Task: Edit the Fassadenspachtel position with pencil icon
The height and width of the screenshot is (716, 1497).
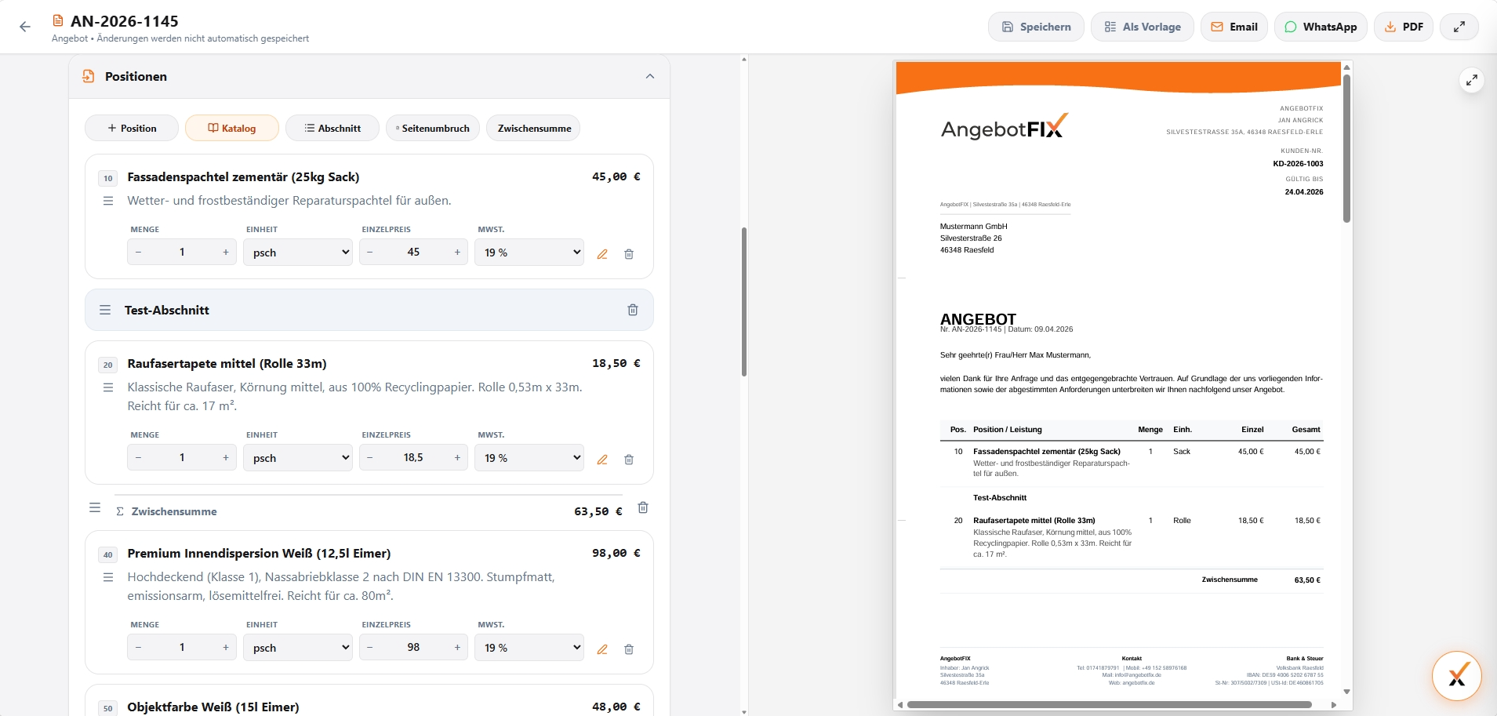Action: pyautogui.click(x=602, y=254)
